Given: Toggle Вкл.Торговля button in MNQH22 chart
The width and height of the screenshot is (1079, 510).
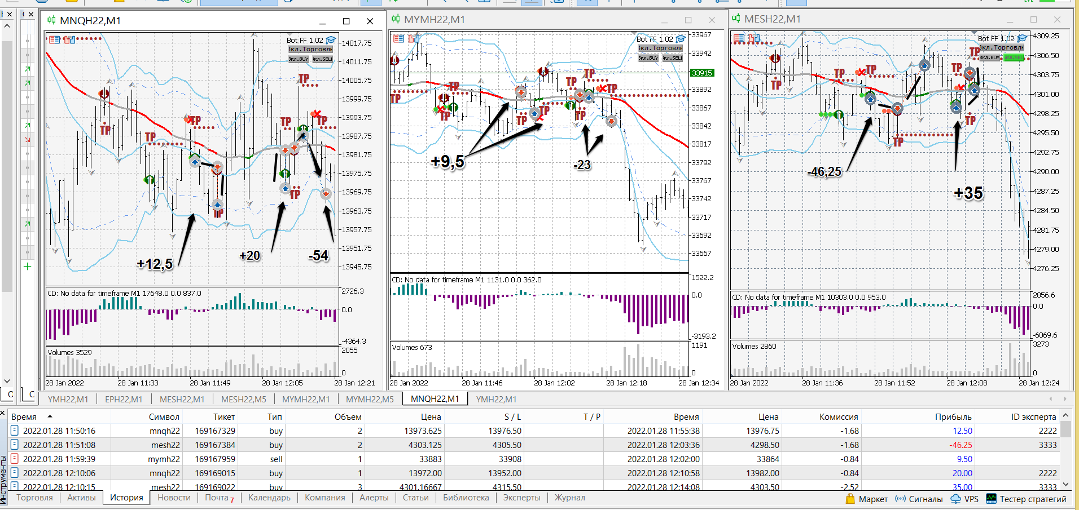Looking at the screenshot, I should click(311, 49).
